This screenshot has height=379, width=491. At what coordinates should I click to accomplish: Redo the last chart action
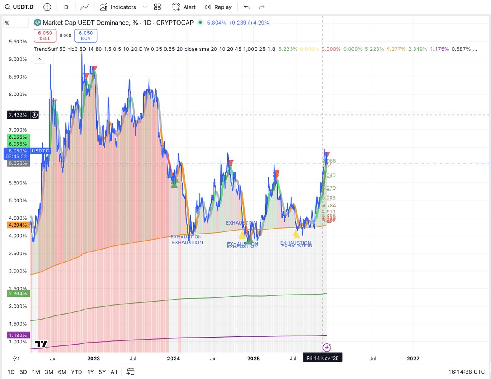tap(262, 7)
